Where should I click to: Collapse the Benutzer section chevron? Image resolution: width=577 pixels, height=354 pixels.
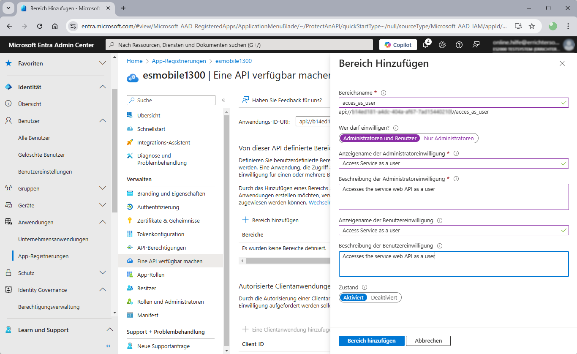(x=103, y=121)
